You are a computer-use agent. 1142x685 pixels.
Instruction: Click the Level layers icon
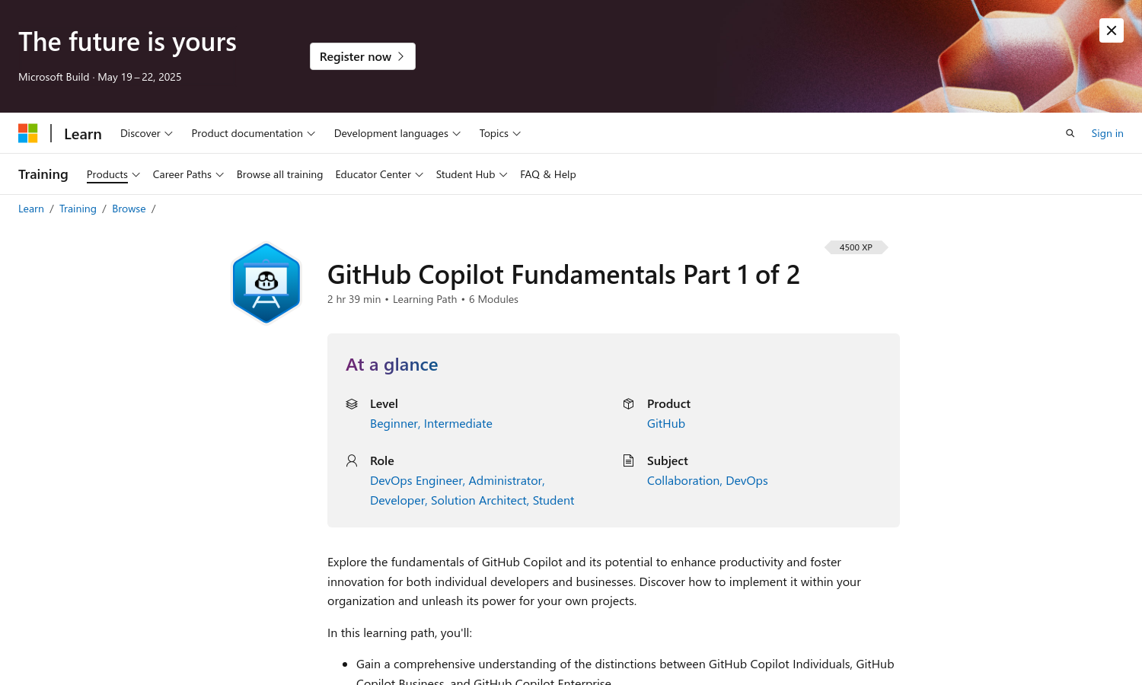[352, 404]
